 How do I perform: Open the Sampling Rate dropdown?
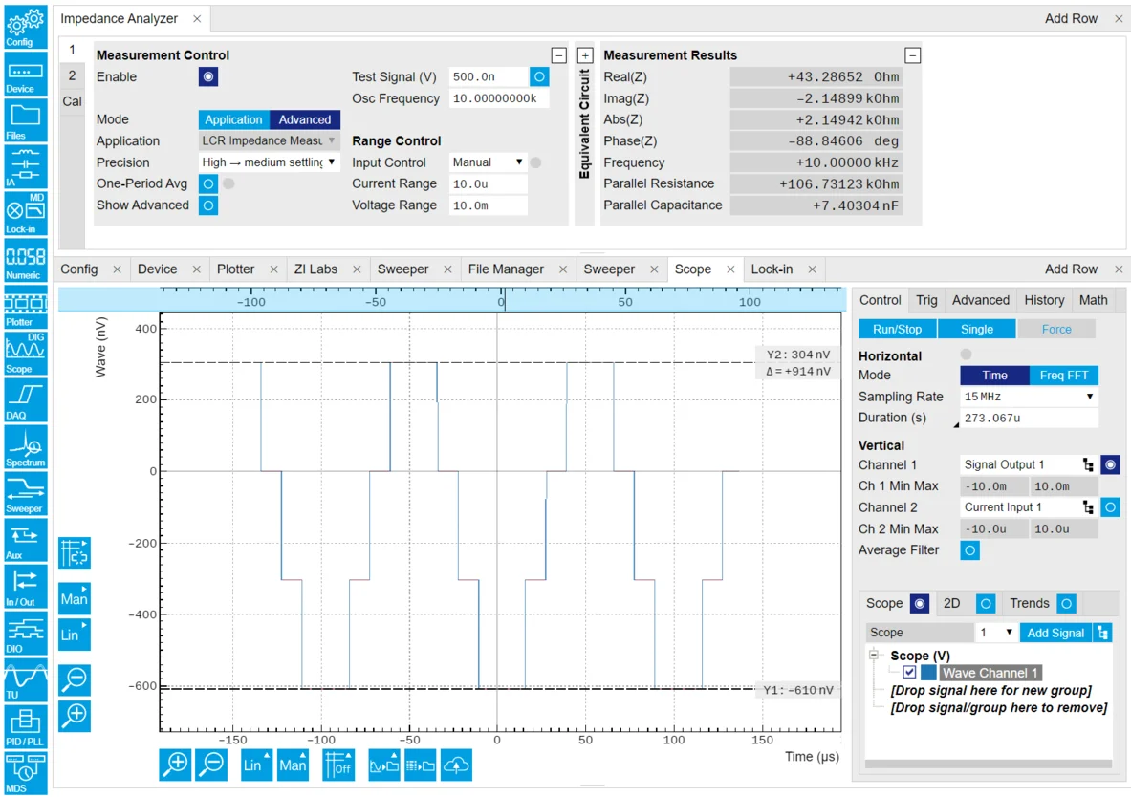pyautogui.click(x=1029, y=397)
